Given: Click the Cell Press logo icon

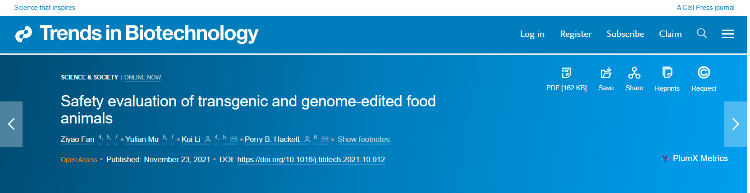Looking at the screenshot, I should point(23,34).
